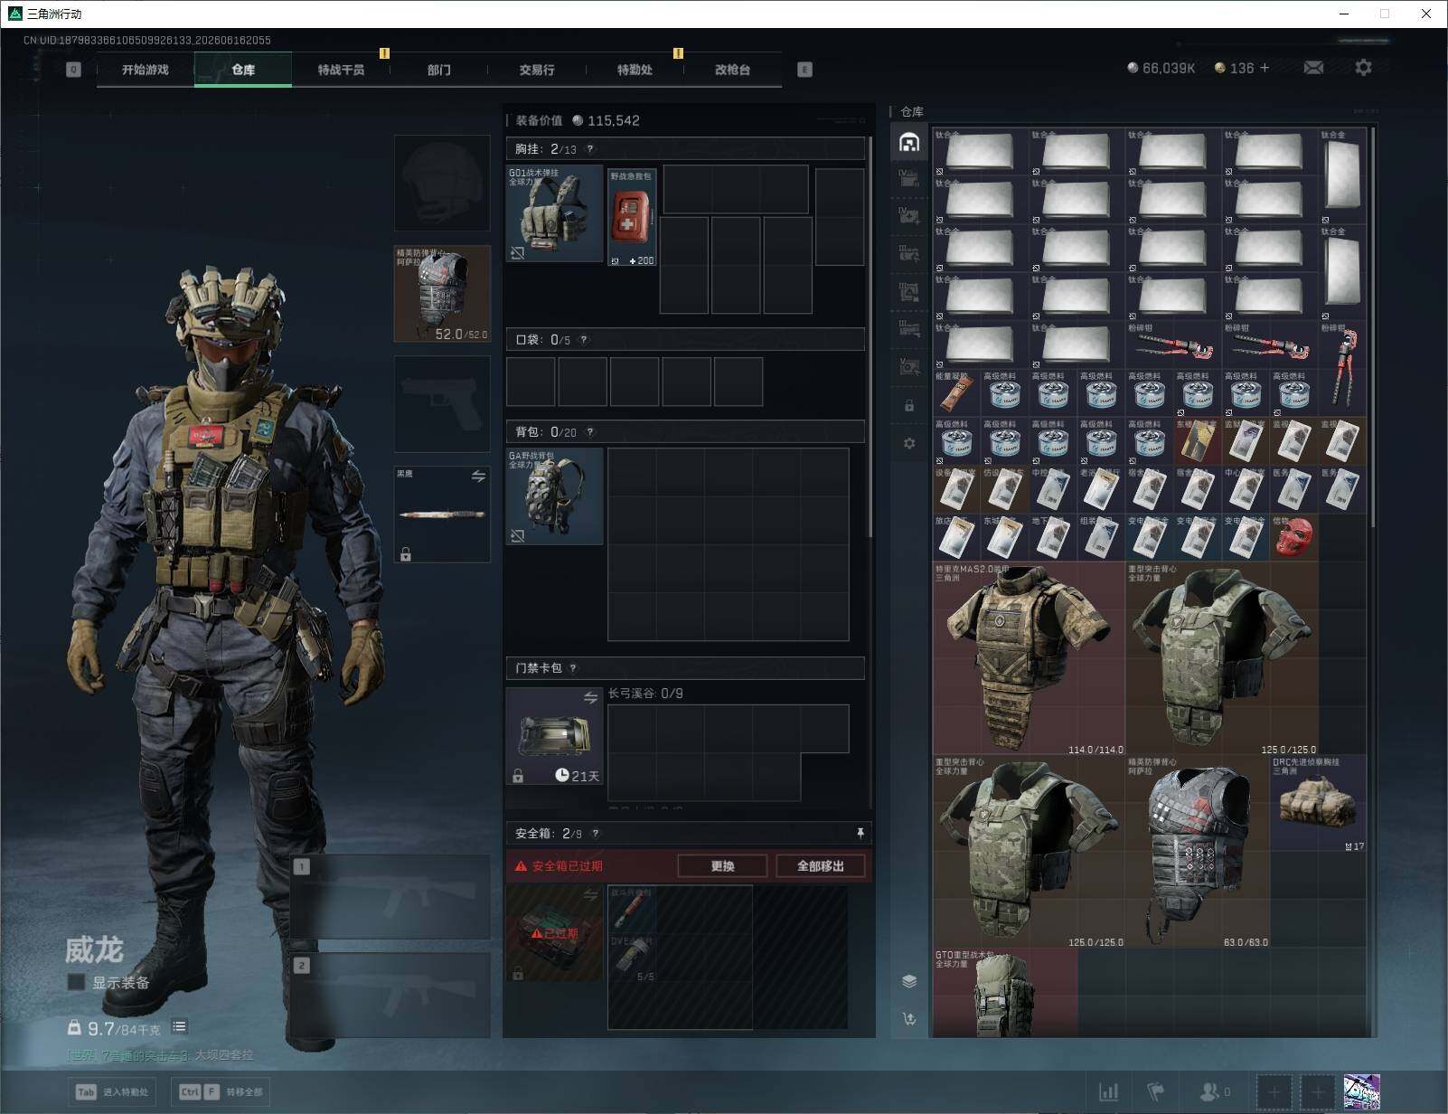Select the red mask in the warehouse
Viewport: 1448px width, 1114px height.
click(x=1294, y=537)
